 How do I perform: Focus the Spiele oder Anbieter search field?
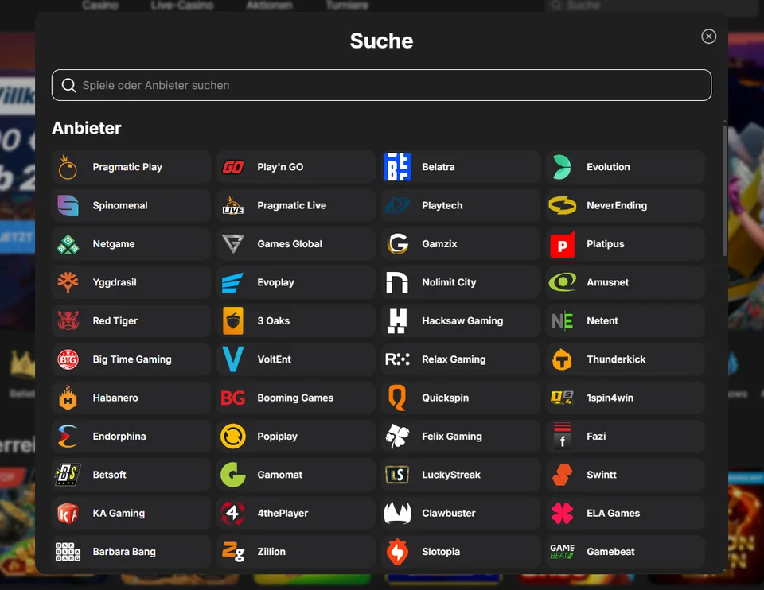381,85
